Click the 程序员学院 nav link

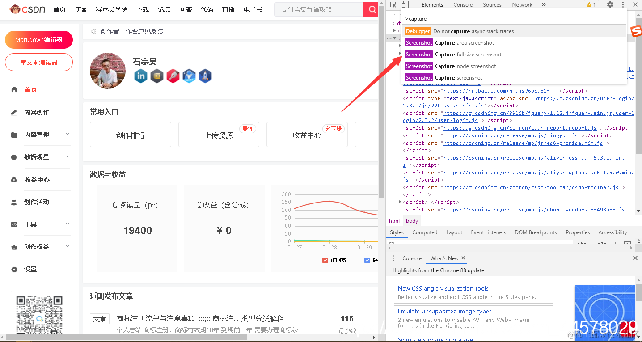click(x=111, y=9)
